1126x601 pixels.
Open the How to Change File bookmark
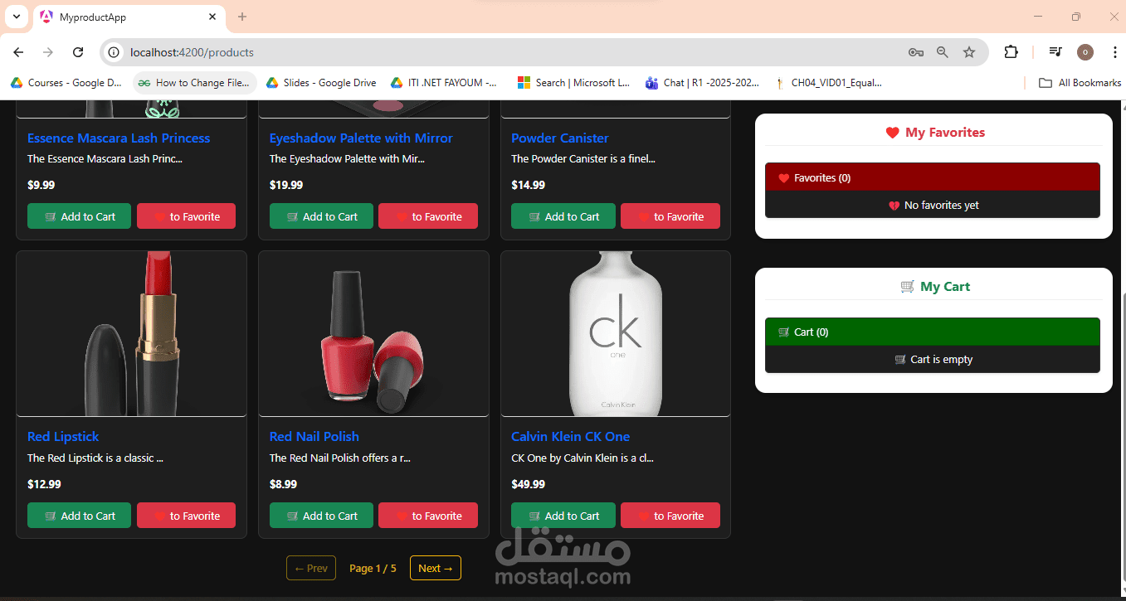(194, 83)
